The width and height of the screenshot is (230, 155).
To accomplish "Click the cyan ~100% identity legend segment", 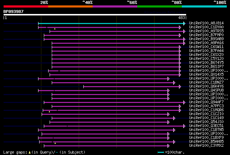I will [x=204, y=6].
